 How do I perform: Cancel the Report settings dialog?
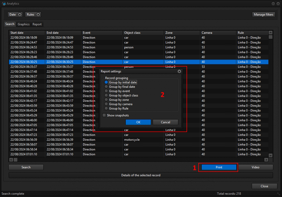click(165, 122)
